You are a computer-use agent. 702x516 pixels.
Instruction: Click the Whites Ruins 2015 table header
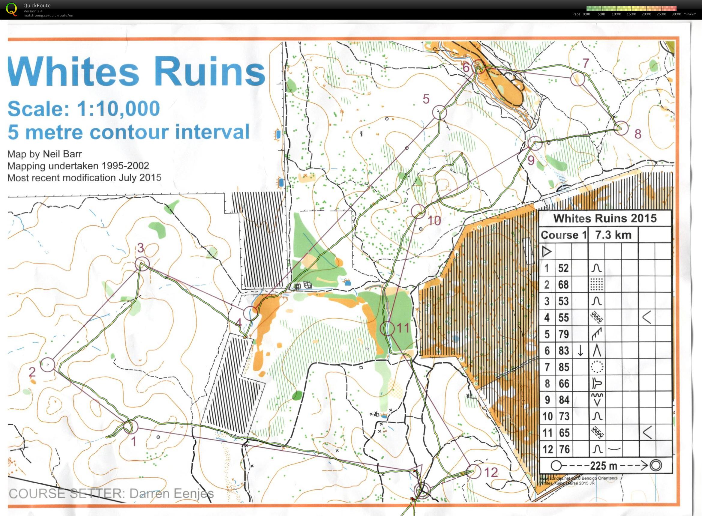click(x=605, y=218)
